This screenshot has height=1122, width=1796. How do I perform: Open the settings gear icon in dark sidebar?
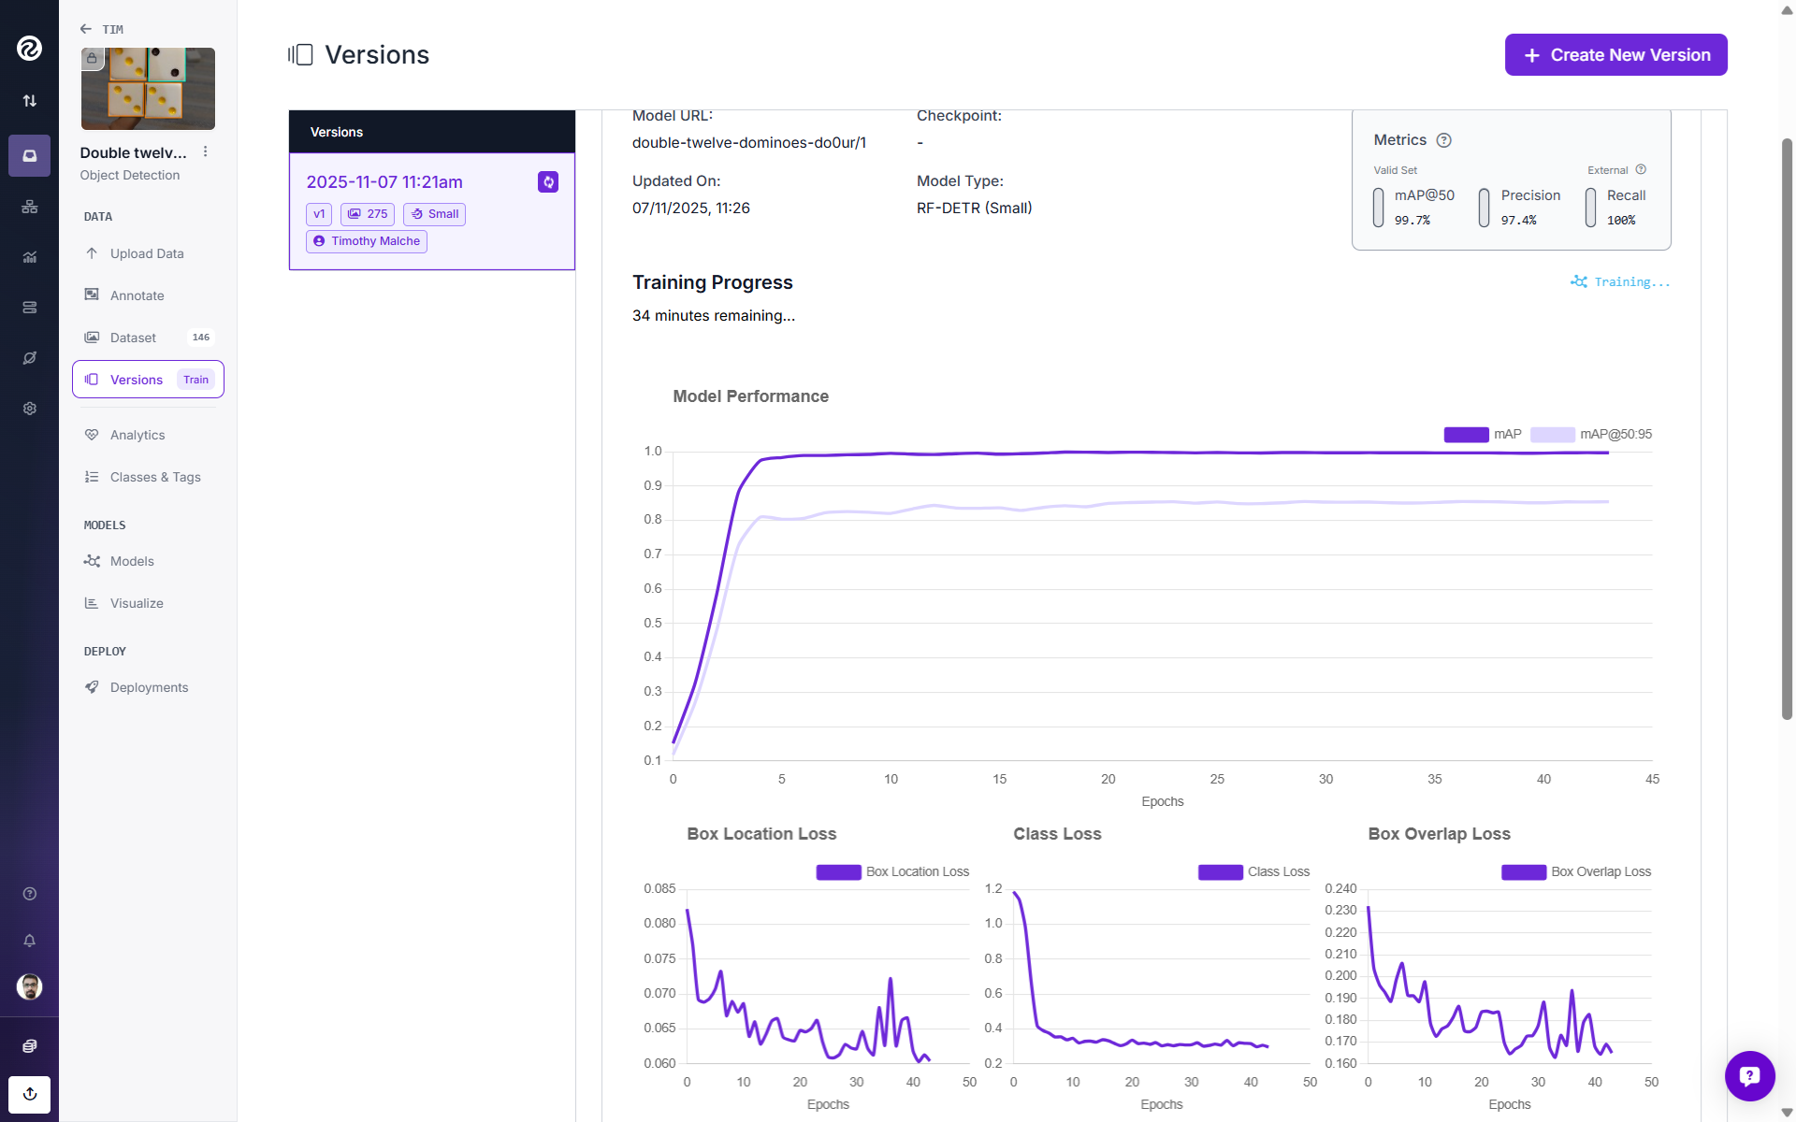click(x=29, y=409)
